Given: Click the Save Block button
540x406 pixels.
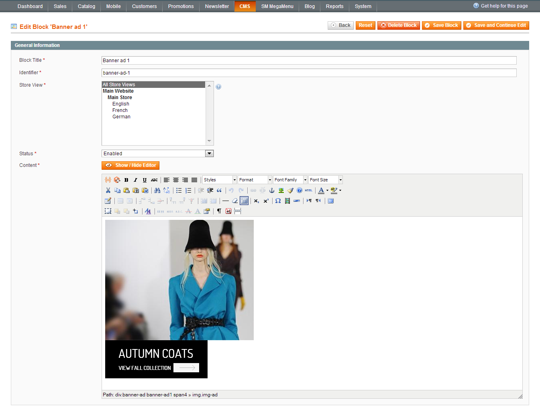Looking at the screenshot, I should click(442, 25).
